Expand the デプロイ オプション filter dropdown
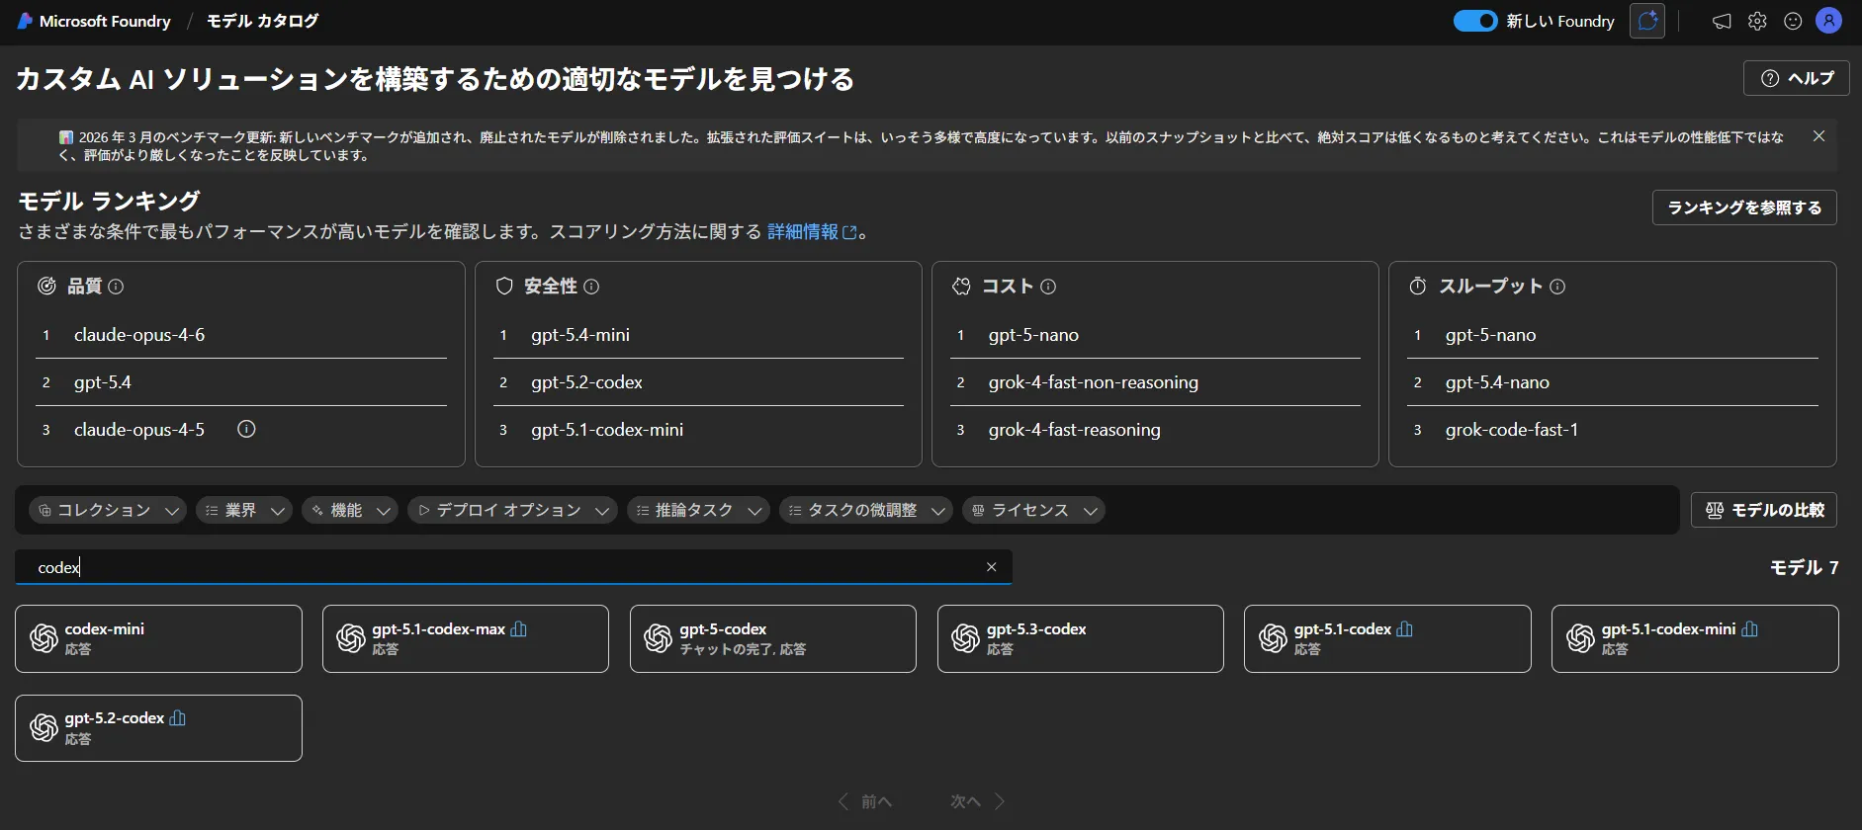The width and height of the screenshot is (1862, 830). [512, 510]
